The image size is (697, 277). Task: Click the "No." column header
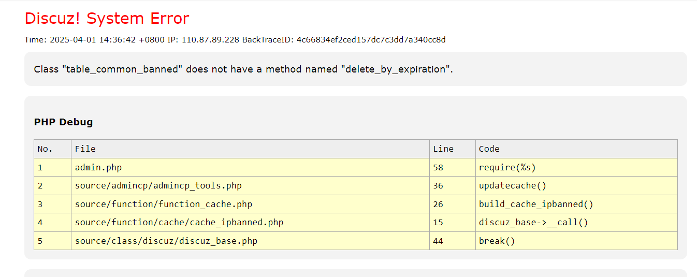tap(53, 149)
